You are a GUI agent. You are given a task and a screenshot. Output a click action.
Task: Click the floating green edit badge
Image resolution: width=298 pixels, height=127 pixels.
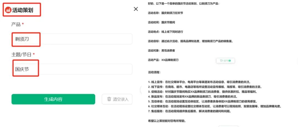(225, 60)
